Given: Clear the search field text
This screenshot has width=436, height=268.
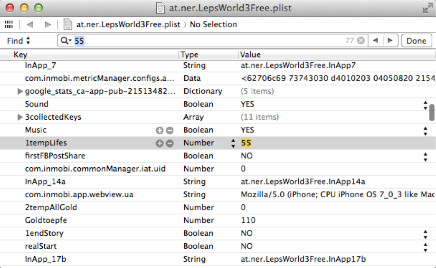Looking at the screenshot, I should tap(361, 41).
